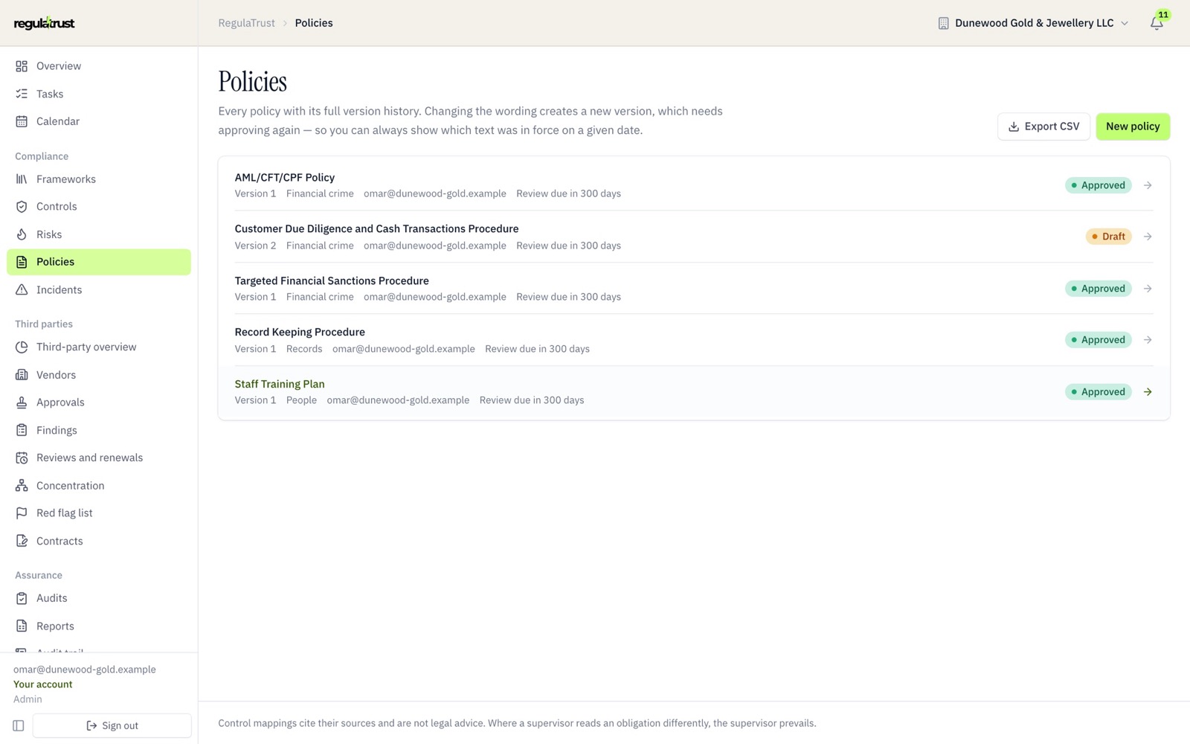Click the RegulaTrust logo
Screen dimensions: 1190x744
point(45,23)
